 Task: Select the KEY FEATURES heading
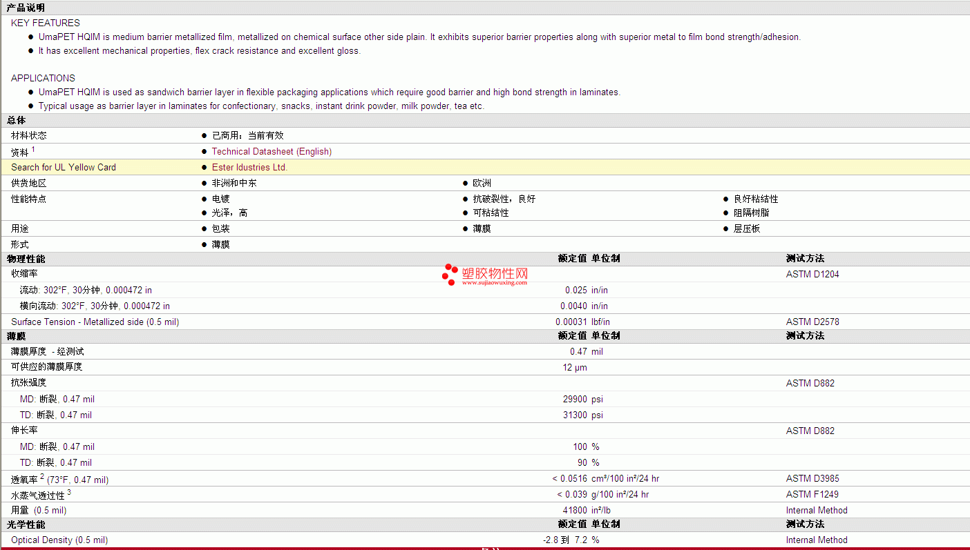tap(46, 23)
